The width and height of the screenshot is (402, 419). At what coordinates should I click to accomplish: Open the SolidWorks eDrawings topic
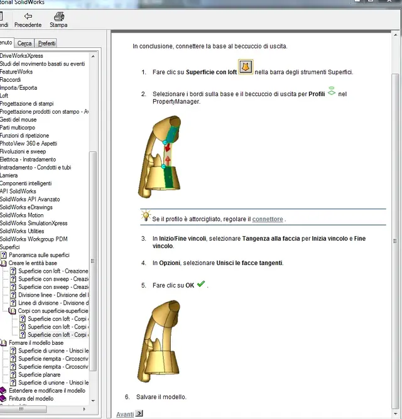coord(26,207)
